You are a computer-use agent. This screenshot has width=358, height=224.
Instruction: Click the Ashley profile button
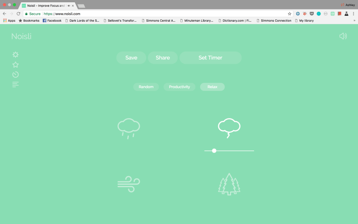click(x=348, y=5)
